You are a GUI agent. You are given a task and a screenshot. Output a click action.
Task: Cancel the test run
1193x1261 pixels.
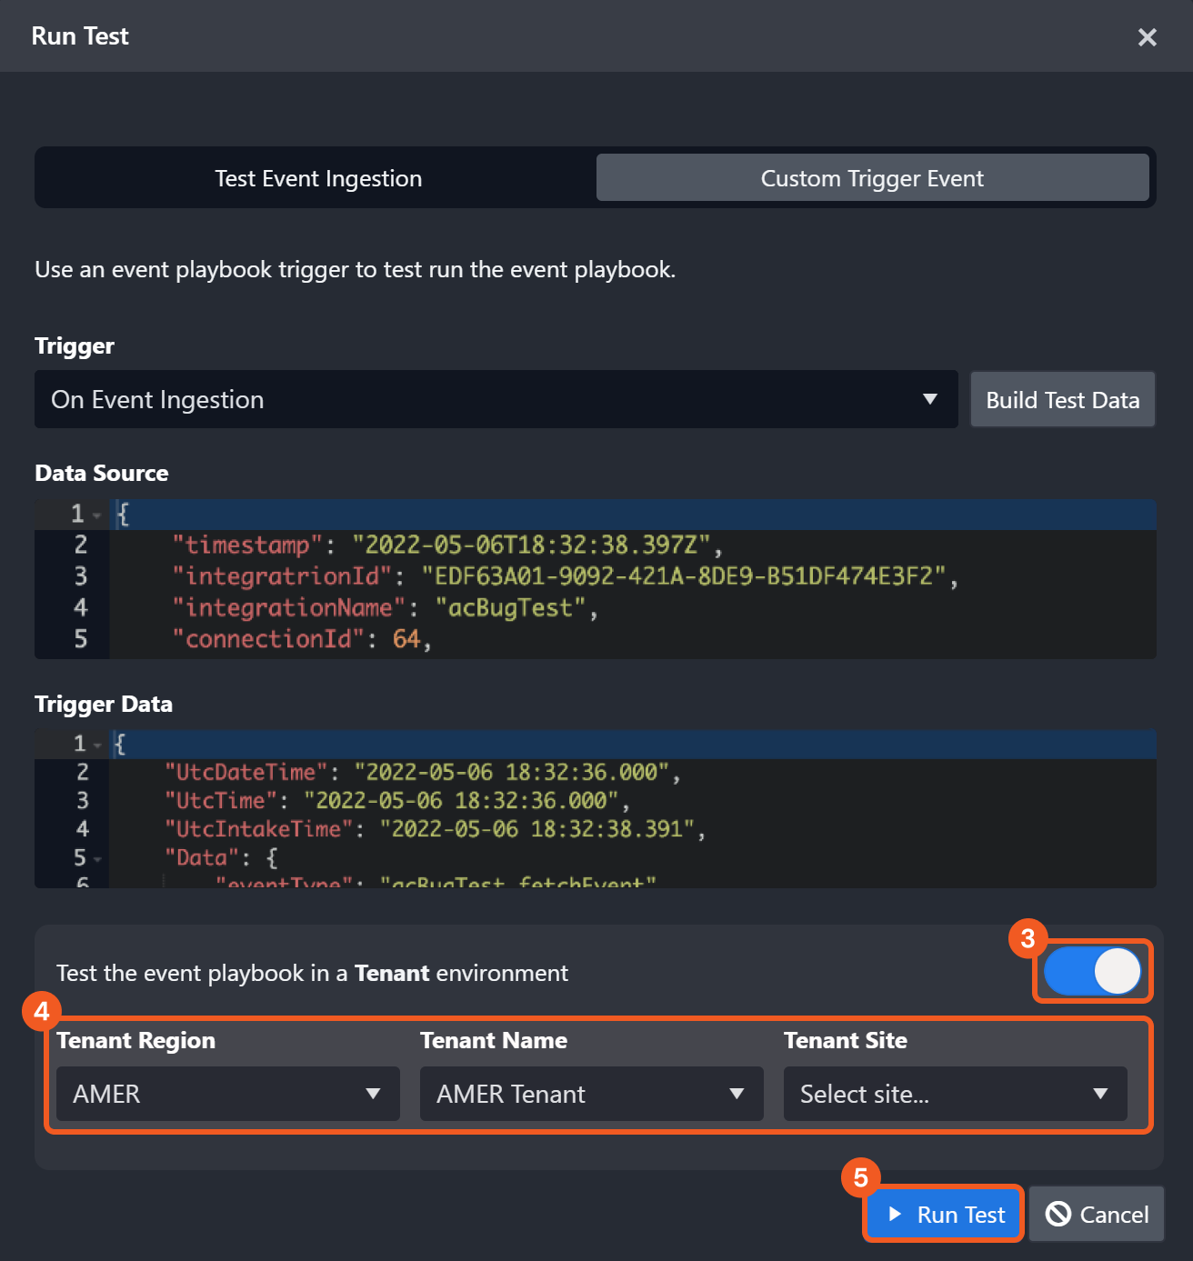point(1097,1215)
